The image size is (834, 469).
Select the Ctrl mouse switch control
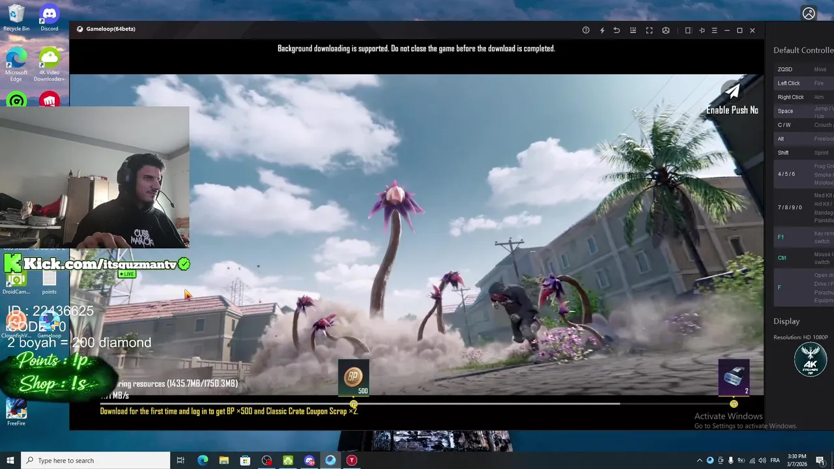804,258
